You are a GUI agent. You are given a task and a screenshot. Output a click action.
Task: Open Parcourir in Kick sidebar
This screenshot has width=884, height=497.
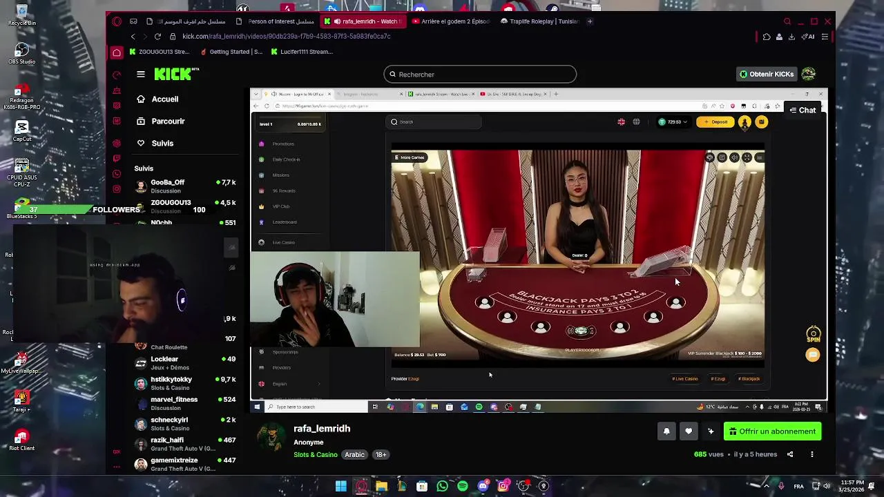(161, 121)
